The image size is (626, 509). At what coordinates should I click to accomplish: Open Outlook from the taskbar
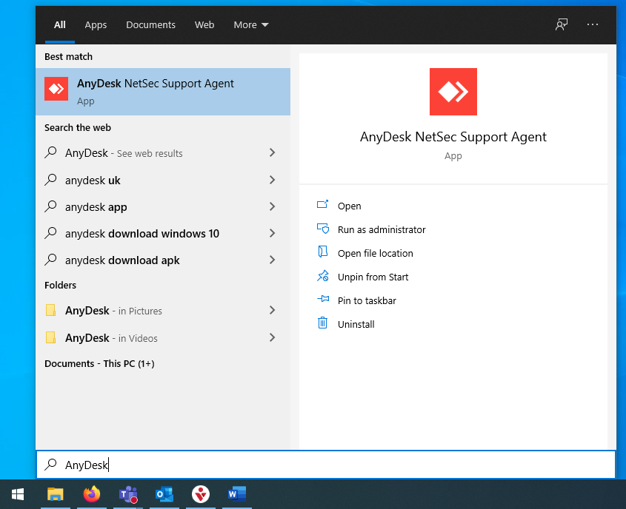[164, 494]
